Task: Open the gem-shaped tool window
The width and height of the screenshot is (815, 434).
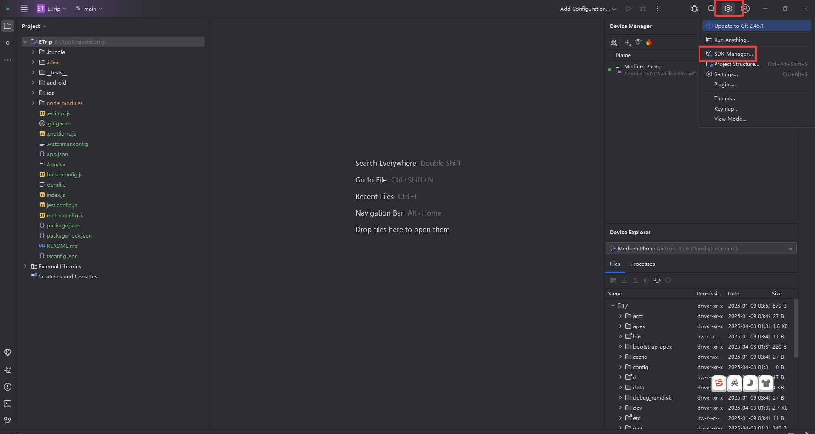Action: [x=8, y=353]
